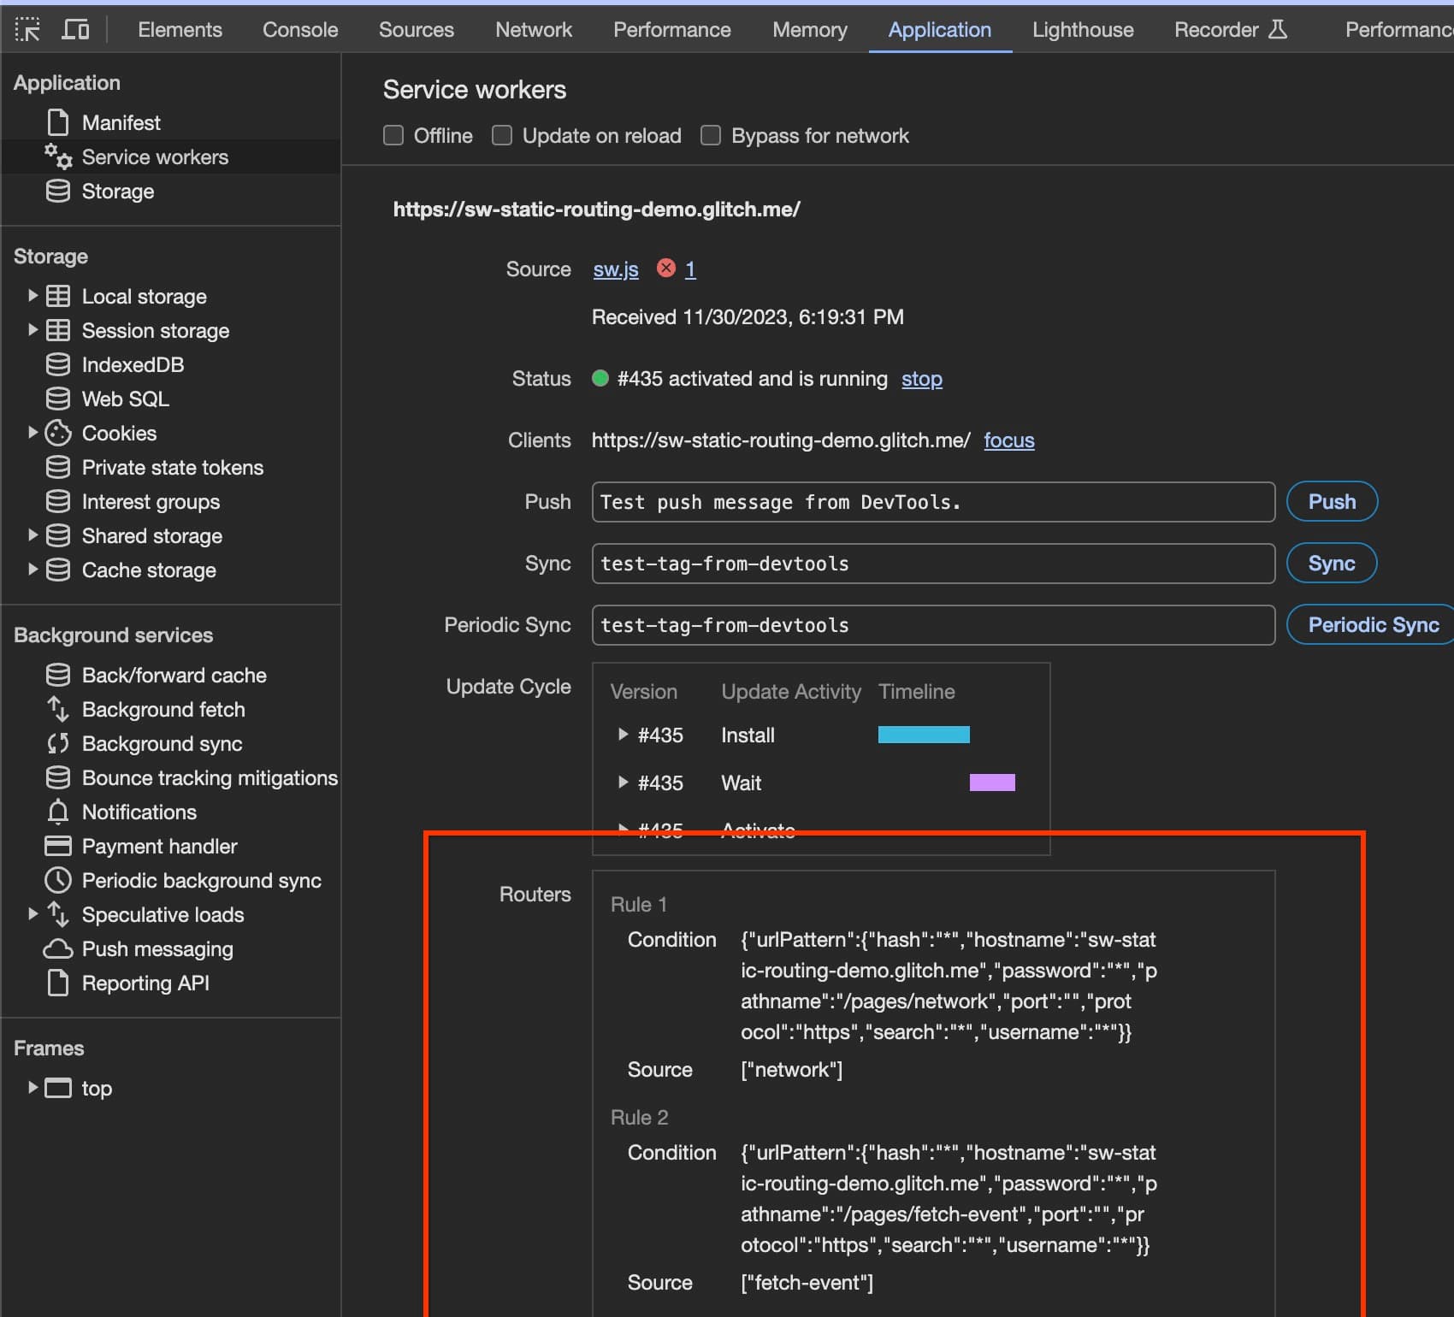Click inside the Push message input field

[x=932, y=502]
